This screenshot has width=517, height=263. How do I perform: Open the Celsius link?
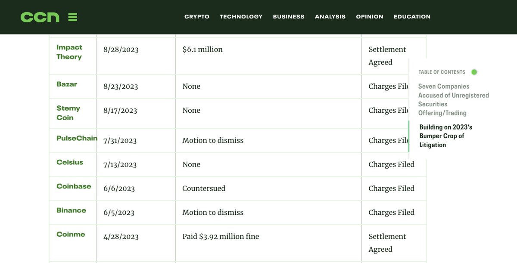tap(70, 162)
